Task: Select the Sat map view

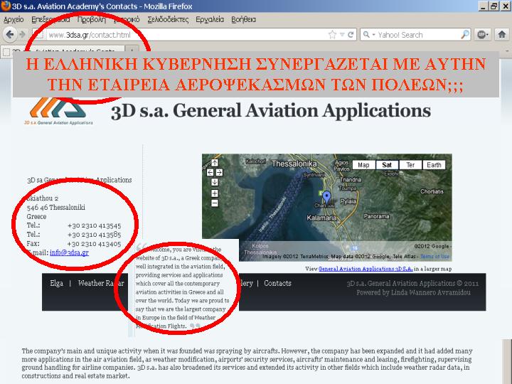Action: pyautogui.click(x=387, y=165)
